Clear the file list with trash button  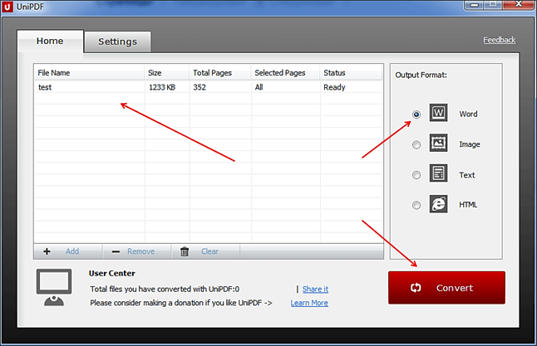200,251
